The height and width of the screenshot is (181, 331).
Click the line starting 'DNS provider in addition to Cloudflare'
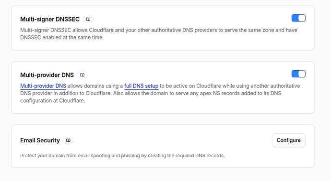click(x=151, y=93)
